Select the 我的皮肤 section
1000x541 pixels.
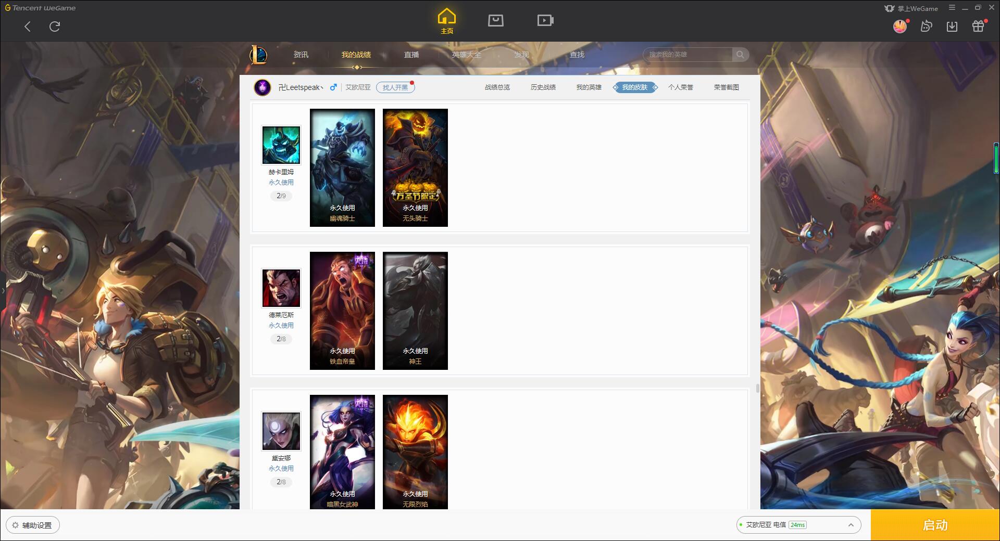[x=635, y=87]
